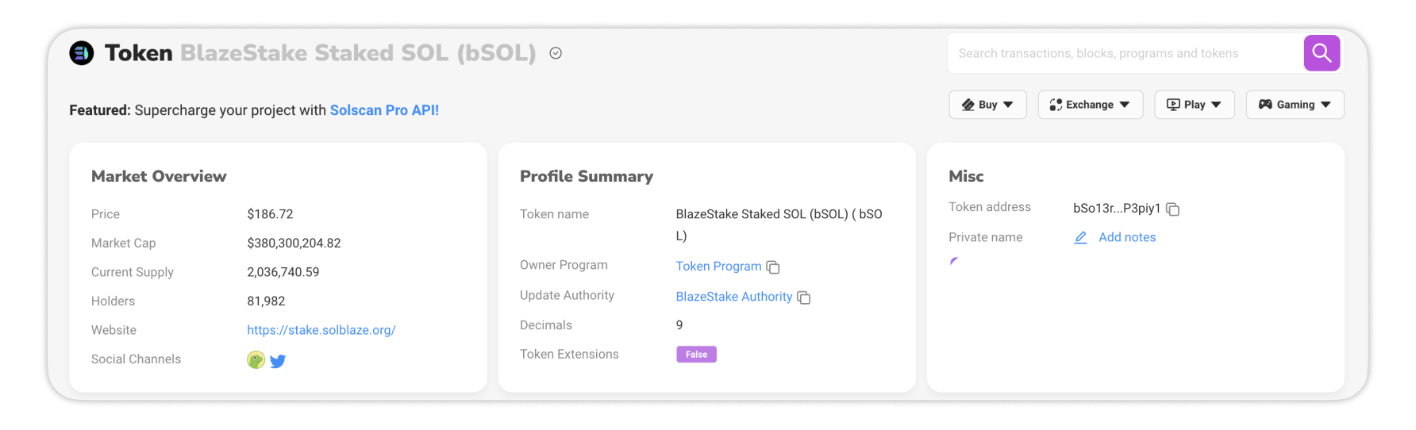Open the CoinGecko social channel icon
This screenshot has height=430, width=1416.
coord(256,360)
